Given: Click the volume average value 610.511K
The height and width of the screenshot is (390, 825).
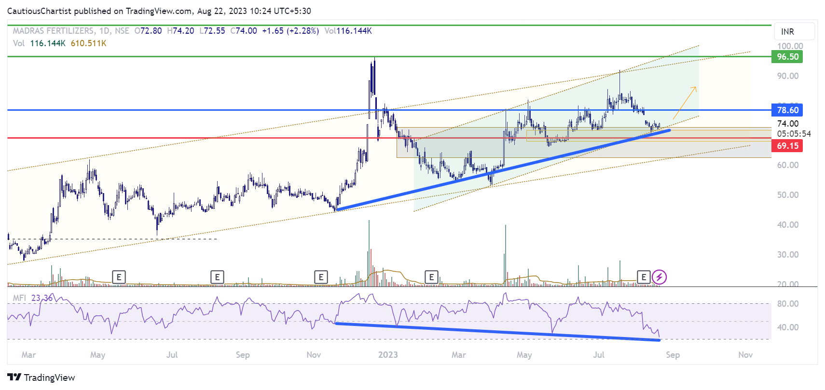Looking at the screenshot, I should pyautogui.click(x=88, y=43).
